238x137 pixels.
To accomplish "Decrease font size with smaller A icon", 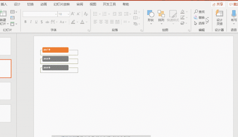I will 78,14.
